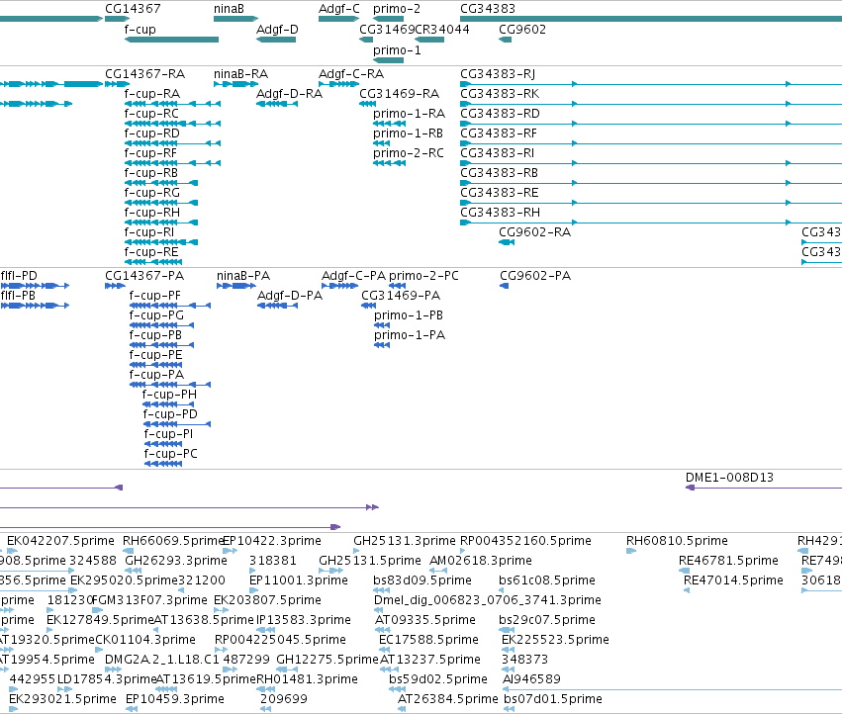Click the Dmel_dig_006823_0706_3741.3prime label
842x714 pixels.
coord(488,599)
